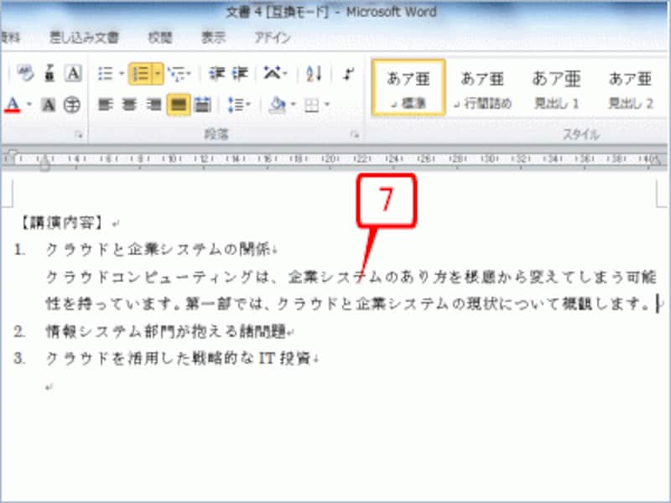Image resolution: width=671 pixels, height=503 pixels.
Task: Apply font color with the red-underlined A
Action: [x=13, y=105]
